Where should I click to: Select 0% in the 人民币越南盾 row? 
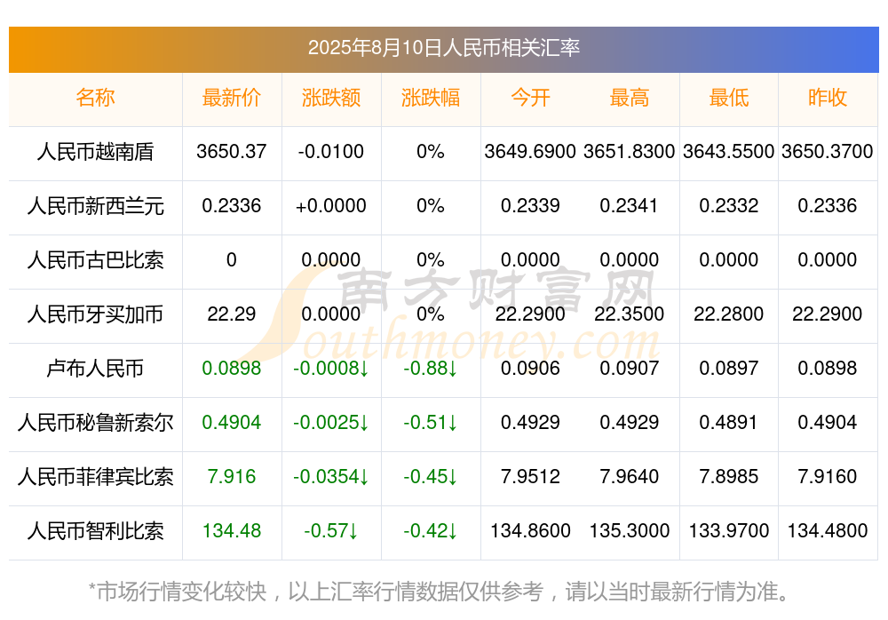[x=431, y=152]
